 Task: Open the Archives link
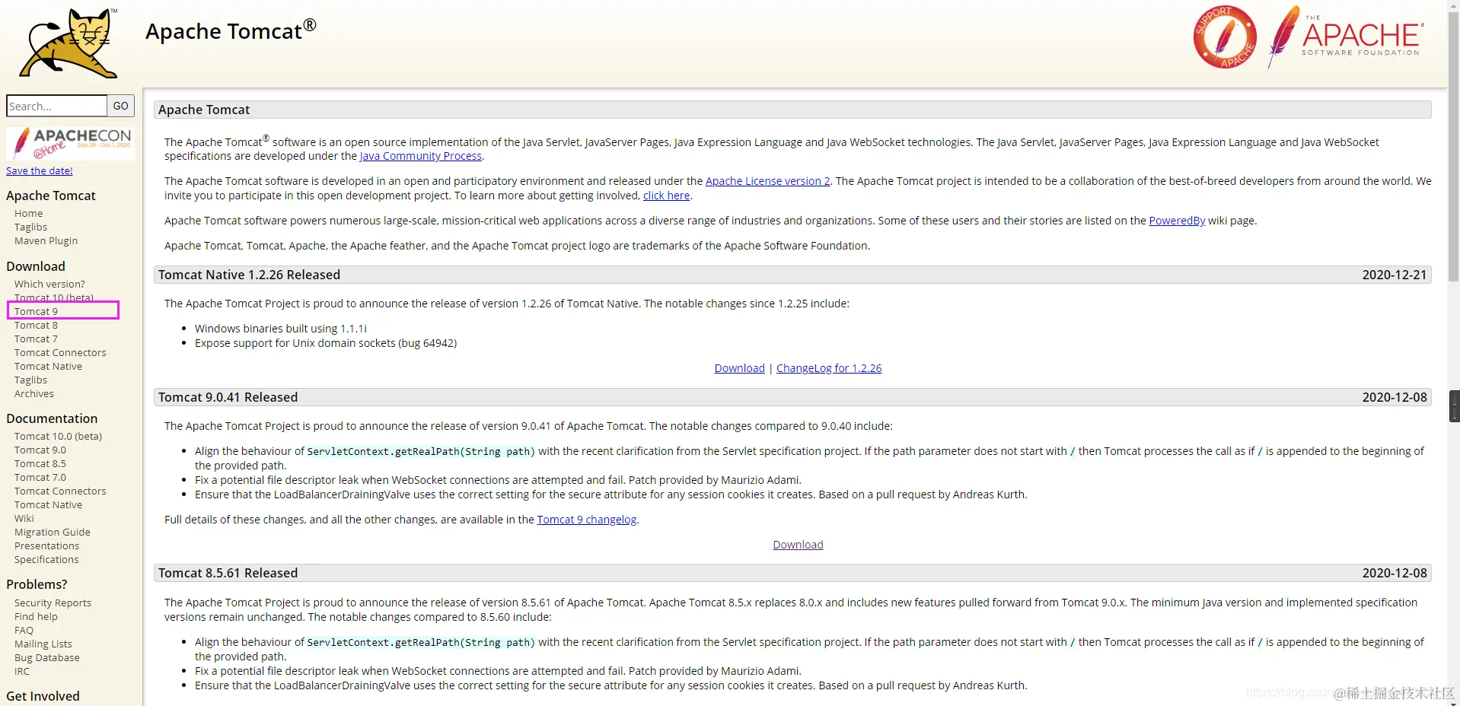(34, 394)
